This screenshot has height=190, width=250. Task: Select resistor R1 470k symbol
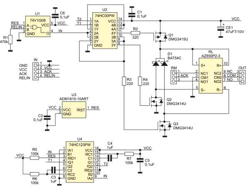[x=11, y=39]
